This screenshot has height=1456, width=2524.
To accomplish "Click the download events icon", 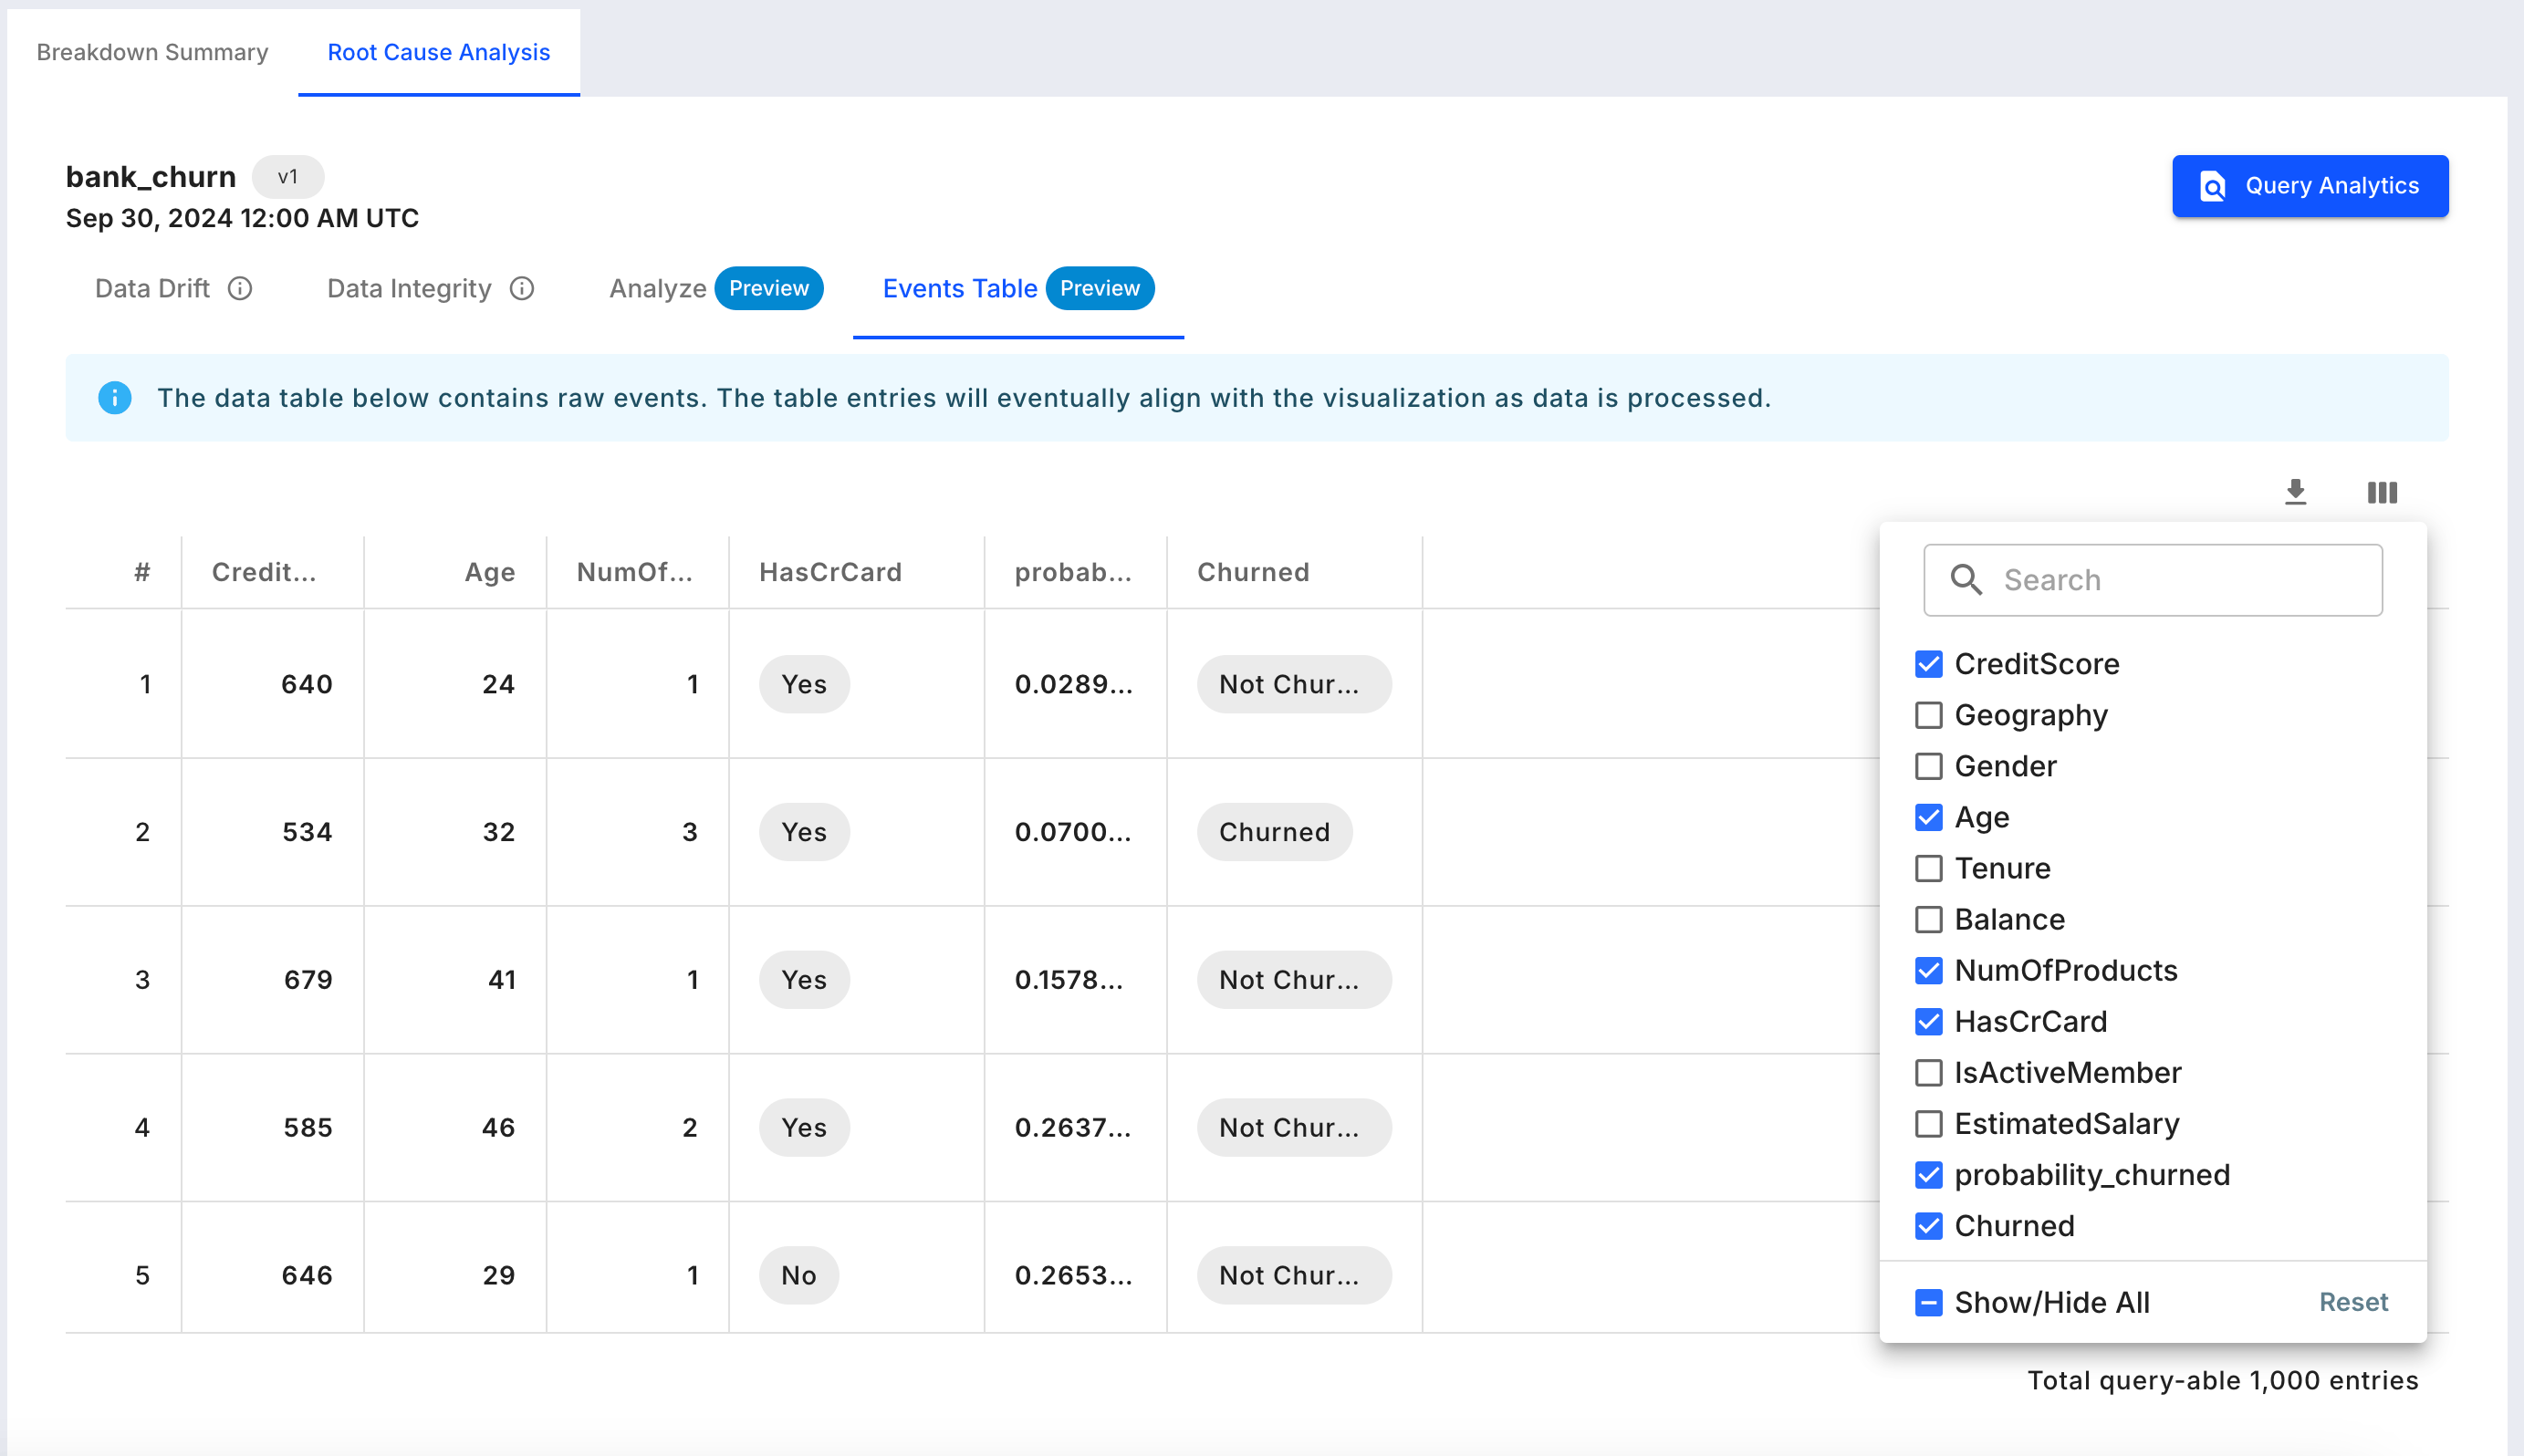I will click(2295, 492).
